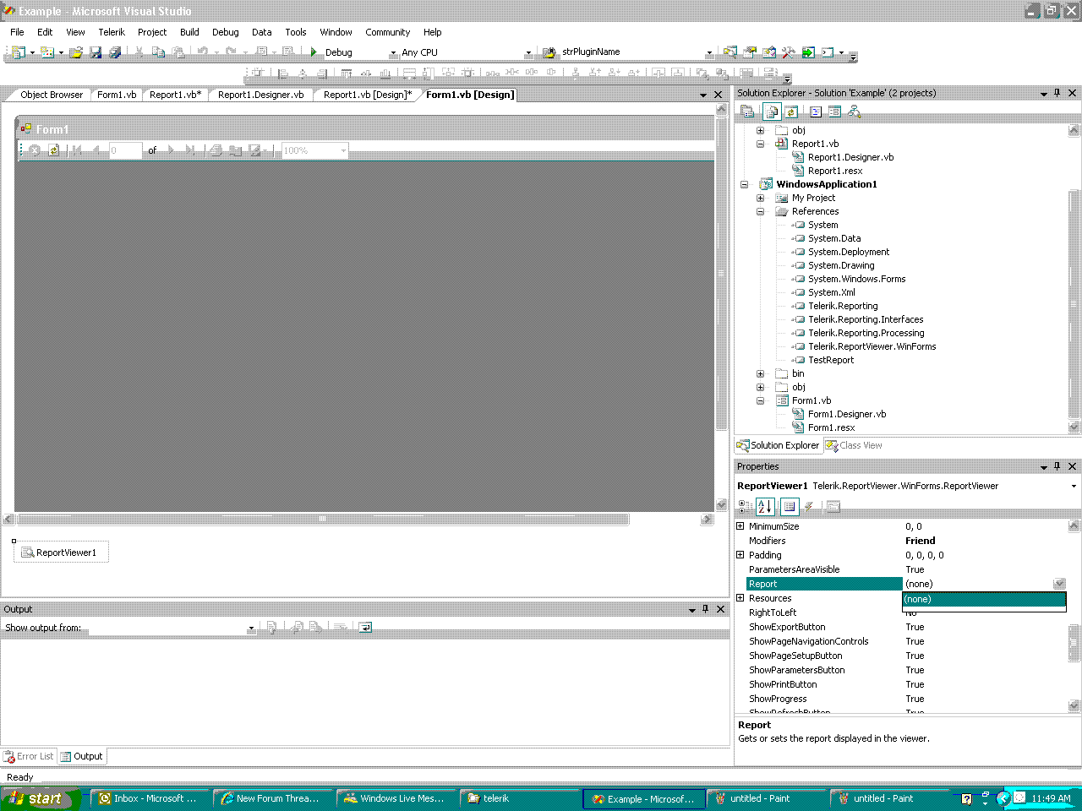The image size is (1082, 811).
Task: Click the page number field in report viewer
Action: click(x=124, y=150)
